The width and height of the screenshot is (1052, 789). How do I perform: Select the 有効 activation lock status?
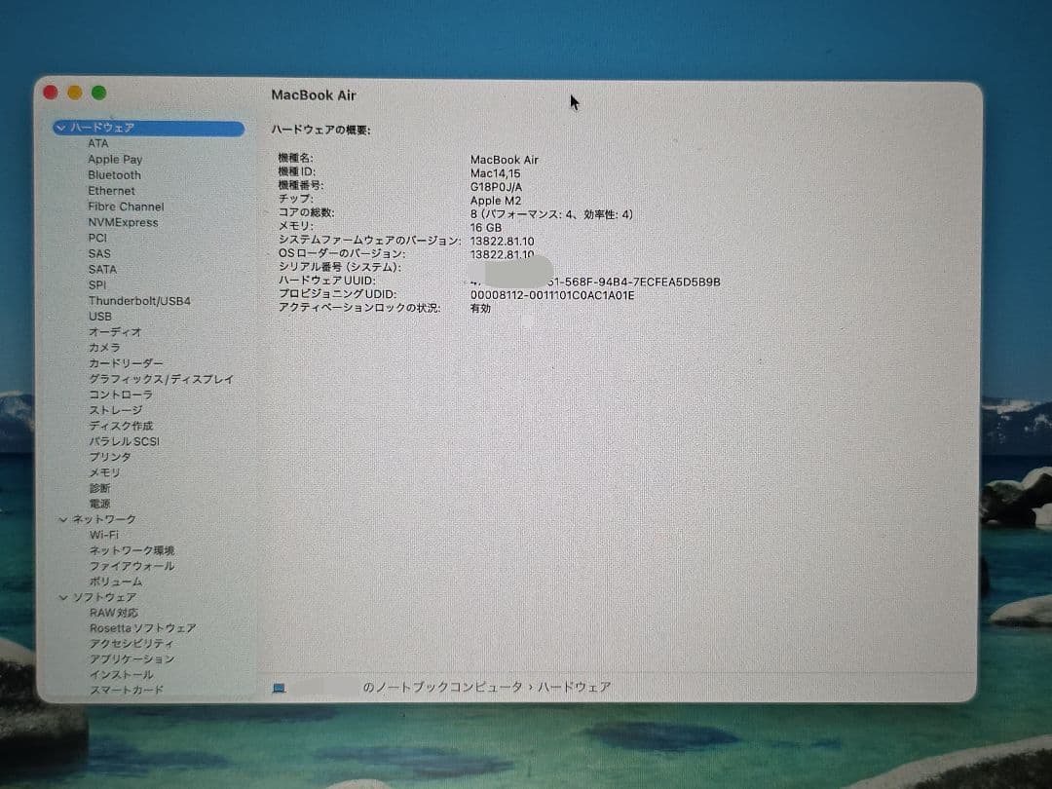480,309
